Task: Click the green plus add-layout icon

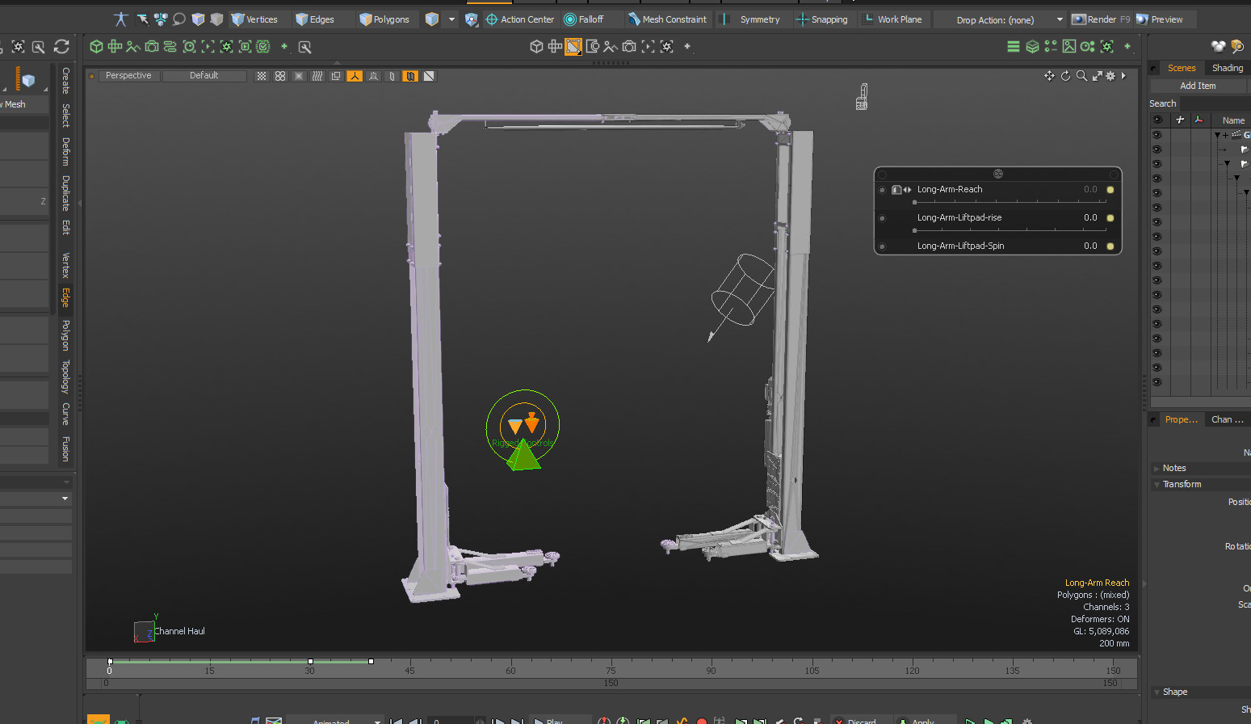Action: (284, 47)
